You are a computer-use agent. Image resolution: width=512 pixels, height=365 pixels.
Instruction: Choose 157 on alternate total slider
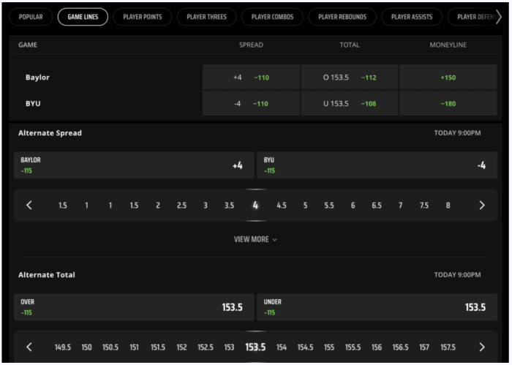tap(424, 347)
